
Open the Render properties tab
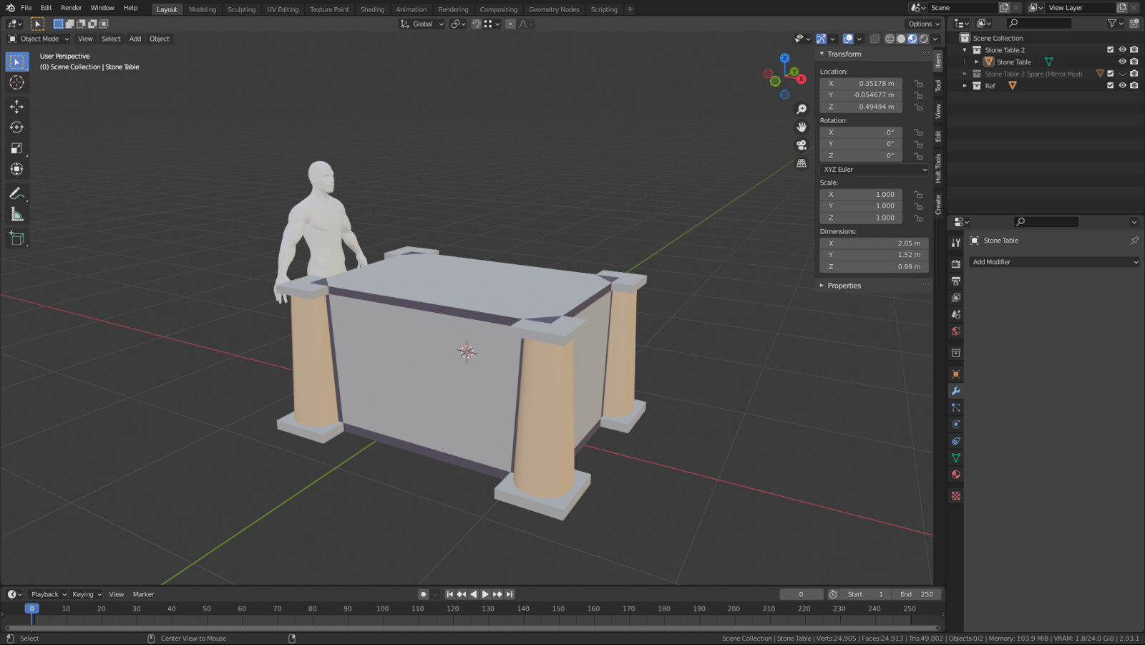[955, 263]
